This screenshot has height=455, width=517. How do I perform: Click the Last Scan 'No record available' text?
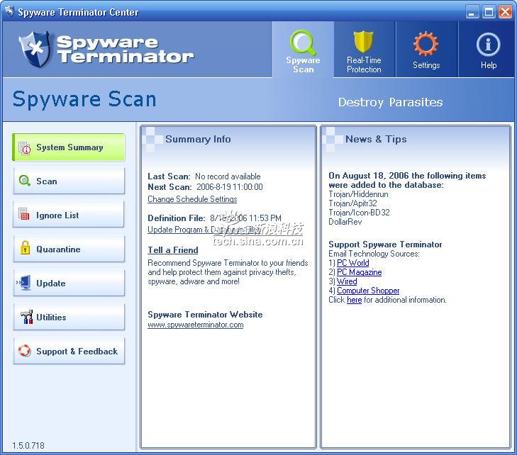(228, 176)
